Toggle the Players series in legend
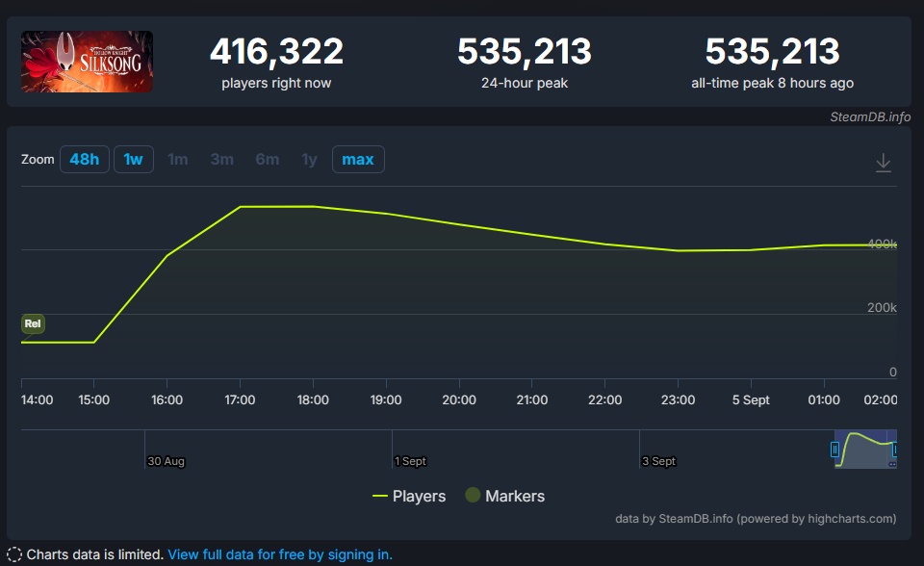 coord(409,496)
